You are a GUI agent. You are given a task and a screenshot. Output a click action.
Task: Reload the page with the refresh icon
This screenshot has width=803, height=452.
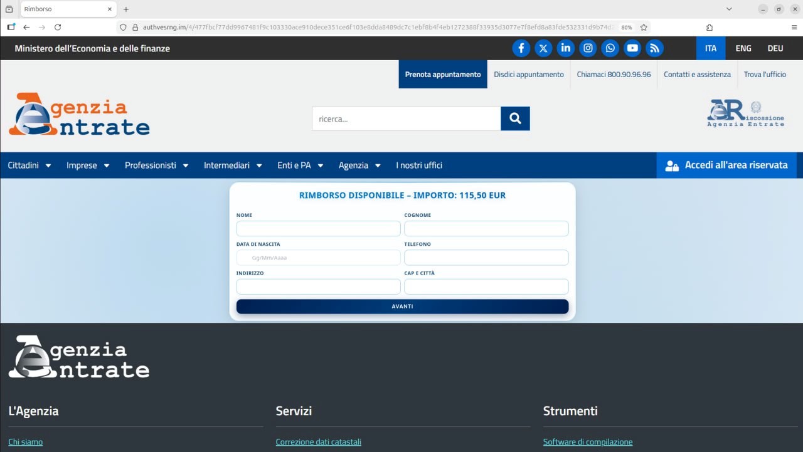click(x=58, y=27)
